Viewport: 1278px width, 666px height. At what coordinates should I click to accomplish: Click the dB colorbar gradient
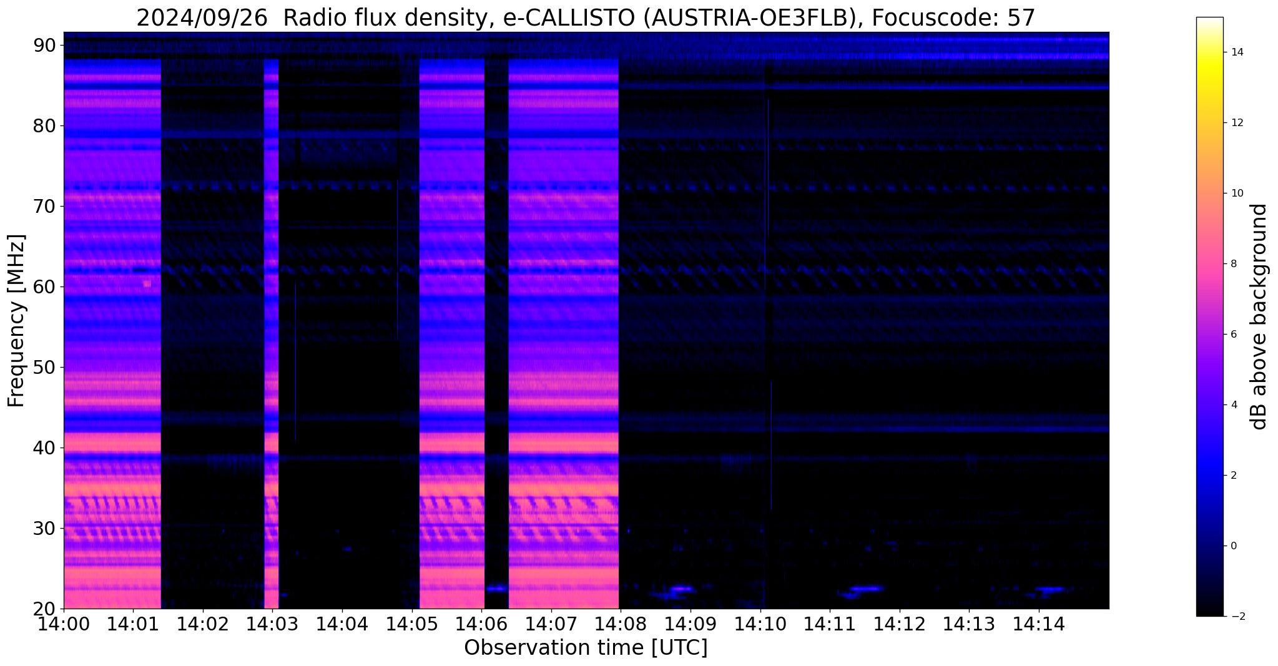coord(1209,316)
